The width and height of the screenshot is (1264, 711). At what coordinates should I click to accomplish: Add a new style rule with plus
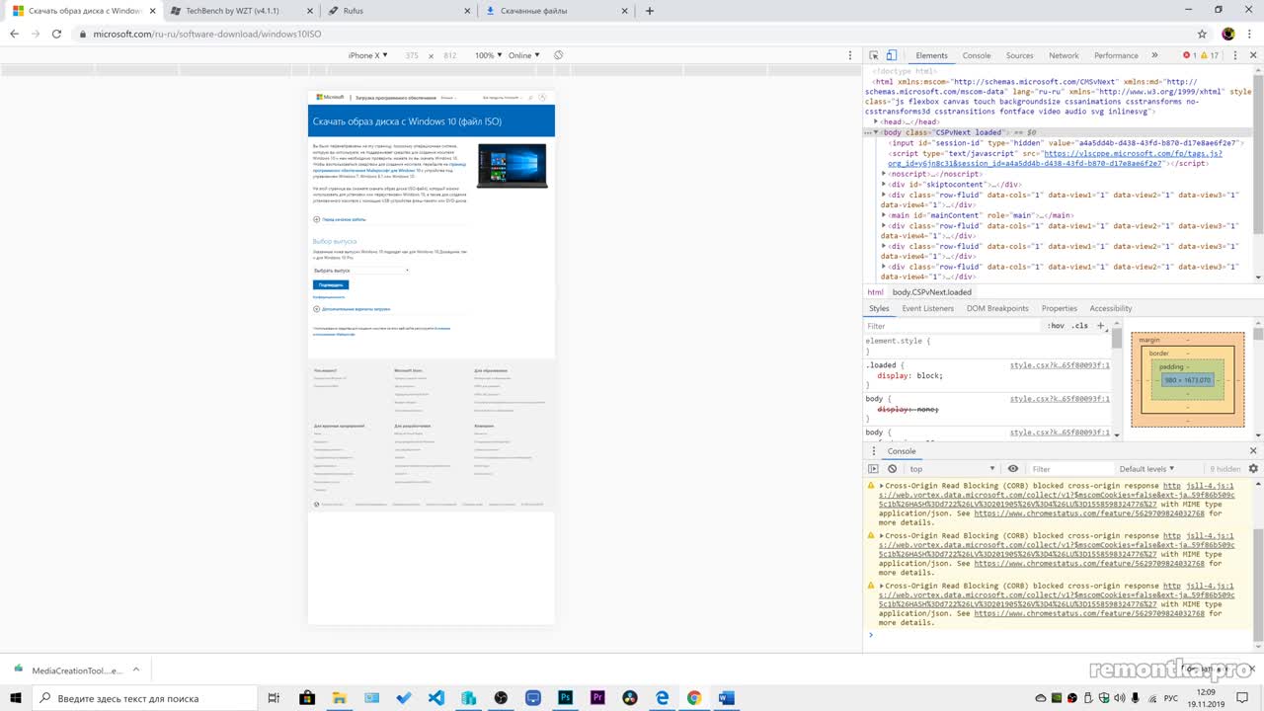(x=1101, y=326)
